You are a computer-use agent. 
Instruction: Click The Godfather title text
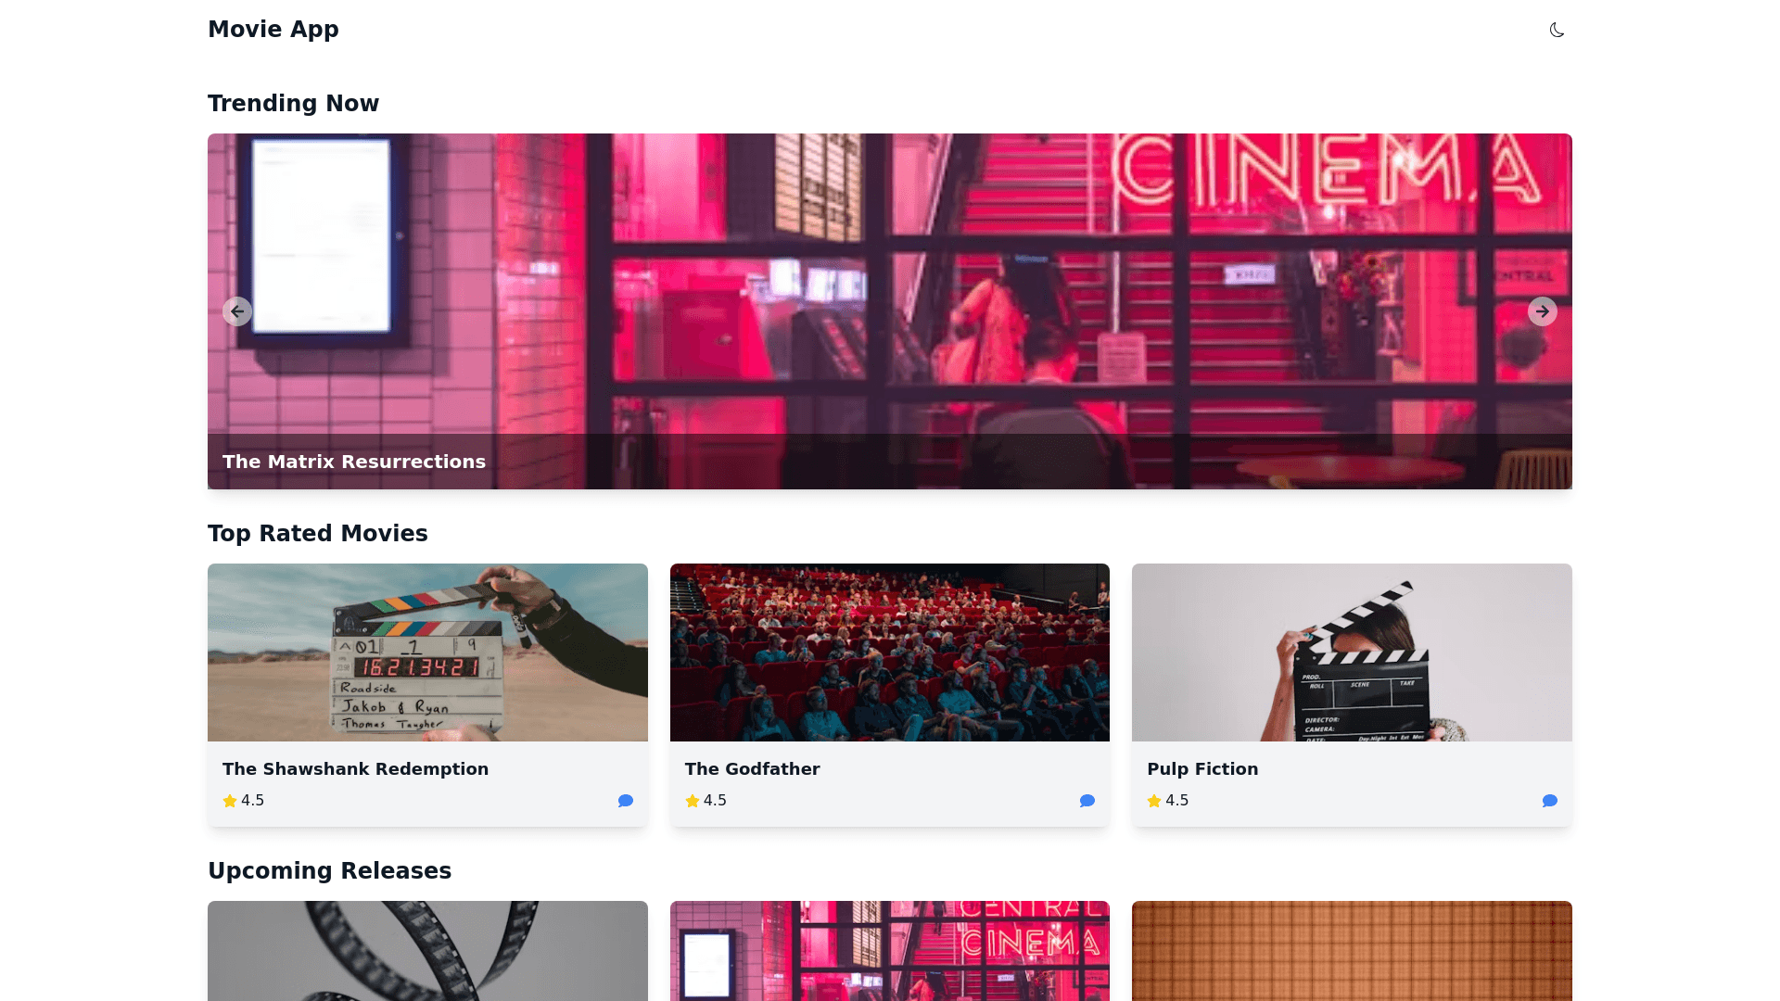click(752, 769)
